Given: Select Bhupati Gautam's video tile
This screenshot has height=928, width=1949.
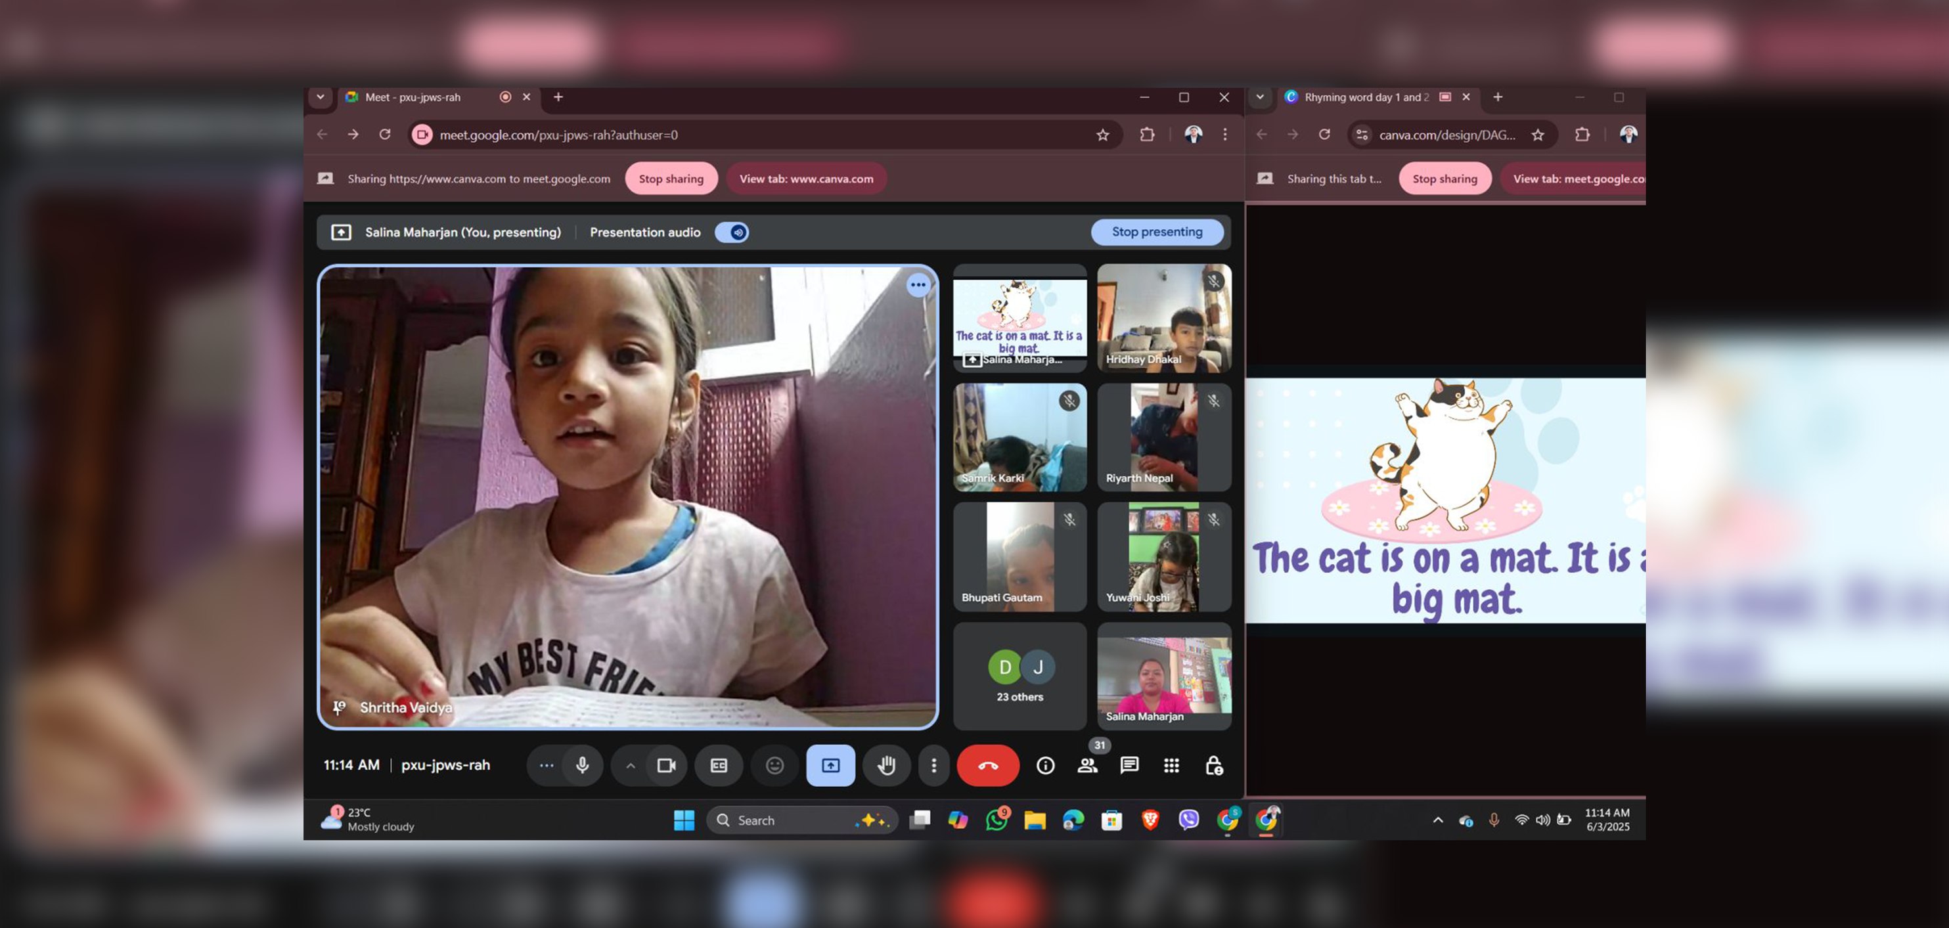Looking at the screenshot, I should 1019,557.
